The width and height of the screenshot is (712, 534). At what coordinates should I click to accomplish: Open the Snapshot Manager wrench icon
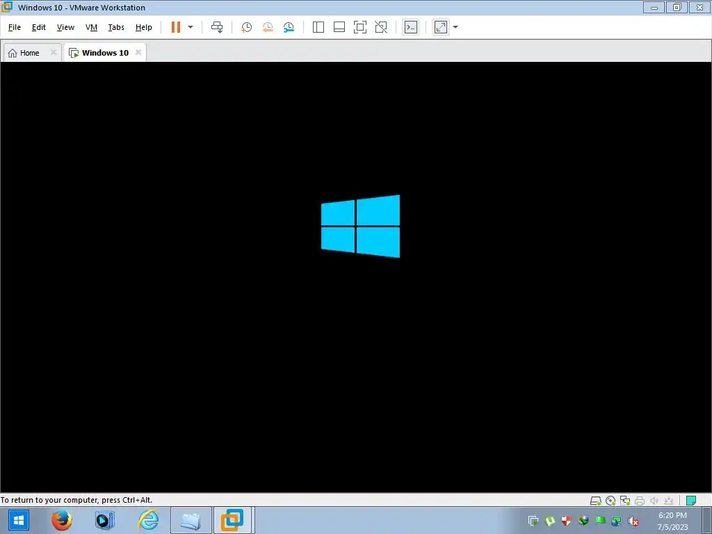289,27
